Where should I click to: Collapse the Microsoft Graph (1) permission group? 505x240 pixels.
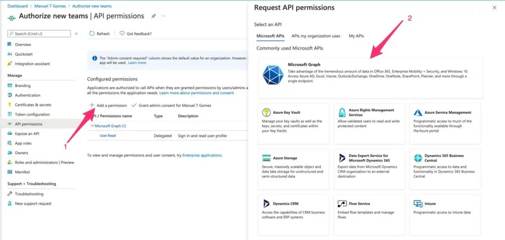[x=93, y=126]
